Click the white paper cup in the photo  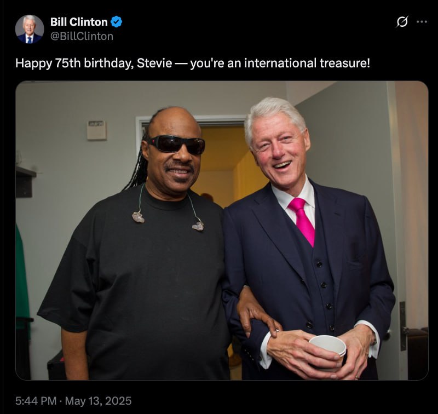tap(328, 350)
